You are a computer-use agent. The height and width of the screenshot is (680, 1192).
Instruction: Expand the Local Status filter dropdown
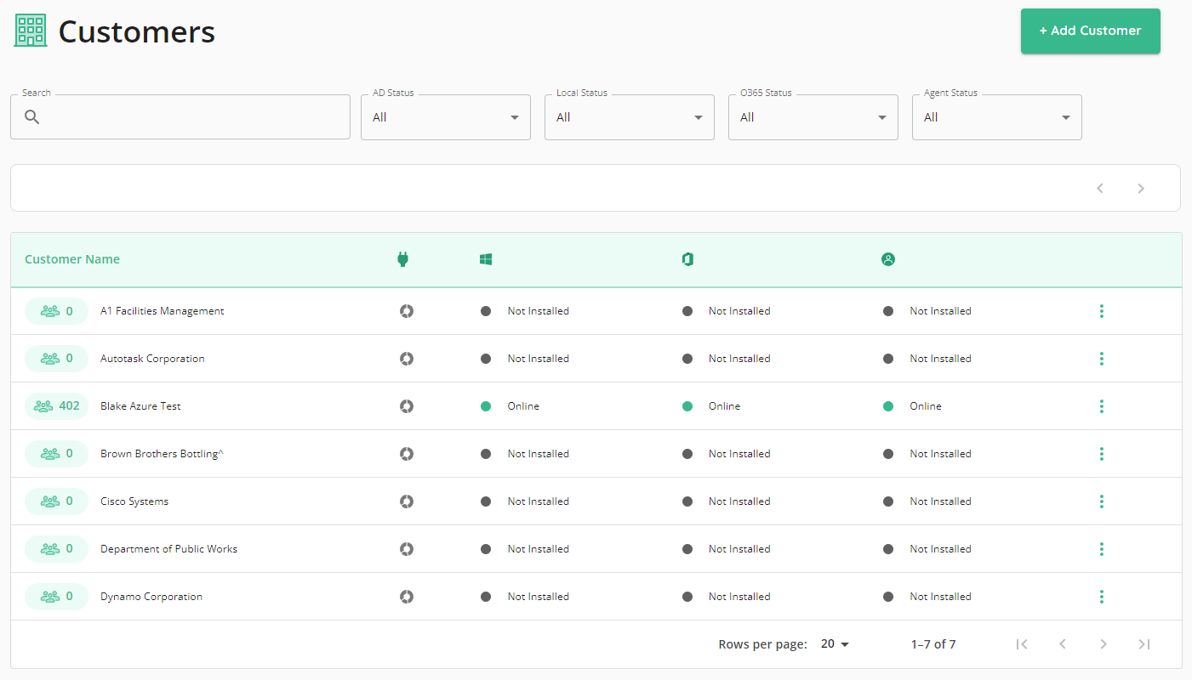pyautogui.click(x=629, y=117)
